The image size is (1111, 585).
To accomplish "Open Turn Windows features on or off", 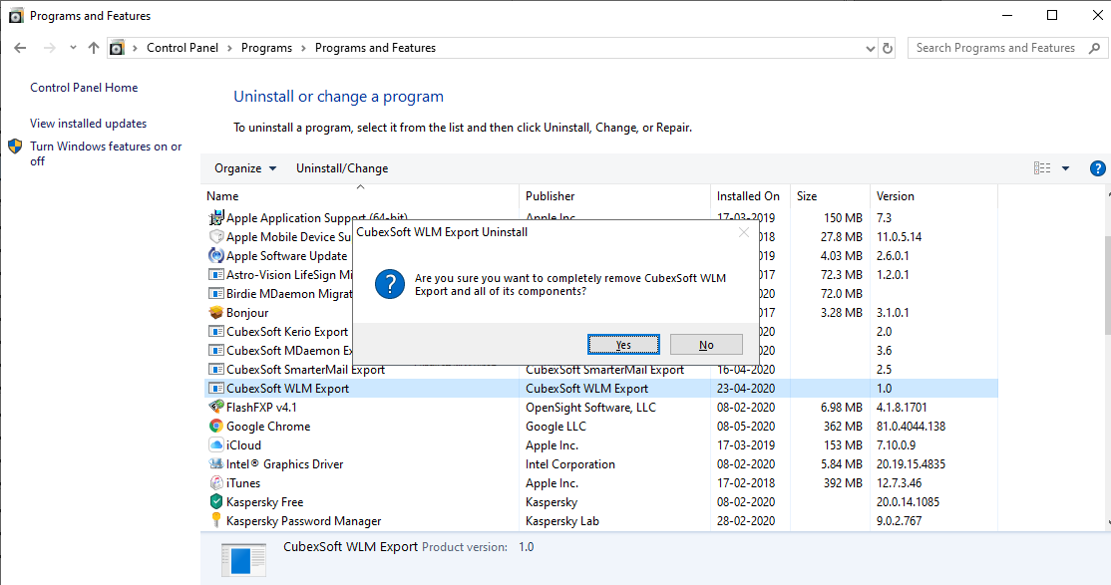I will (106, 153).
